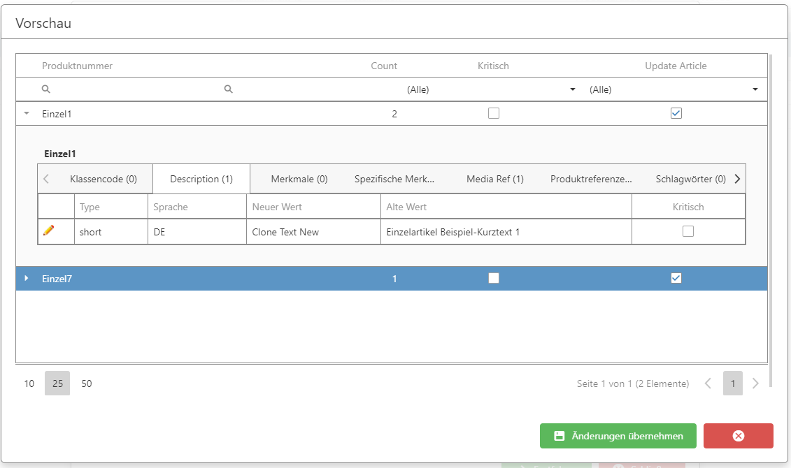Screen dimensions: 791x468
Task: Switch to the Klassencode (0) tab
Action: point(104,179)
